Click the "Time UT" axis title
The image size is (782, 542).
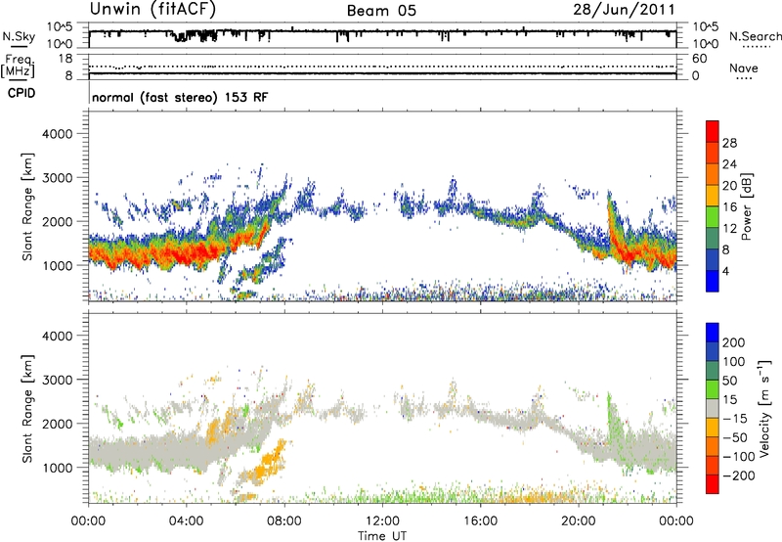[x=382, y=536]
